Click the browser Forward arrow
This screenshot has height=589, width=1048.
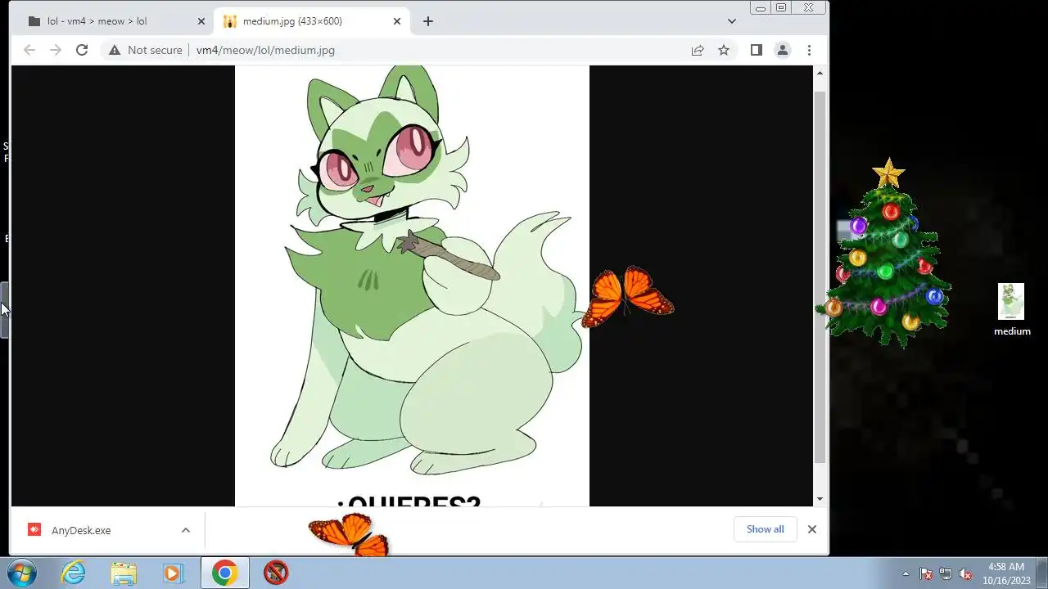coord(56,50)
